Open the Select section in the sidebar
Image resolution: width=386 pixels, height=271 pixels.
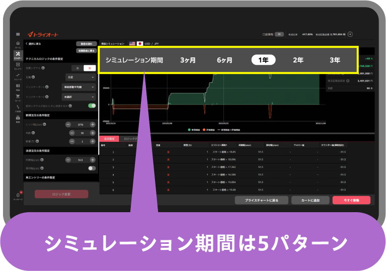pos(18,66)
